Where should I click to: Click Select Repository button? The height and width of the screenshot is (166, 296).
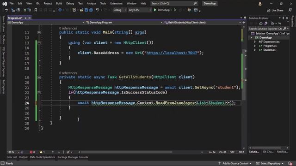(x=270, y=163)
